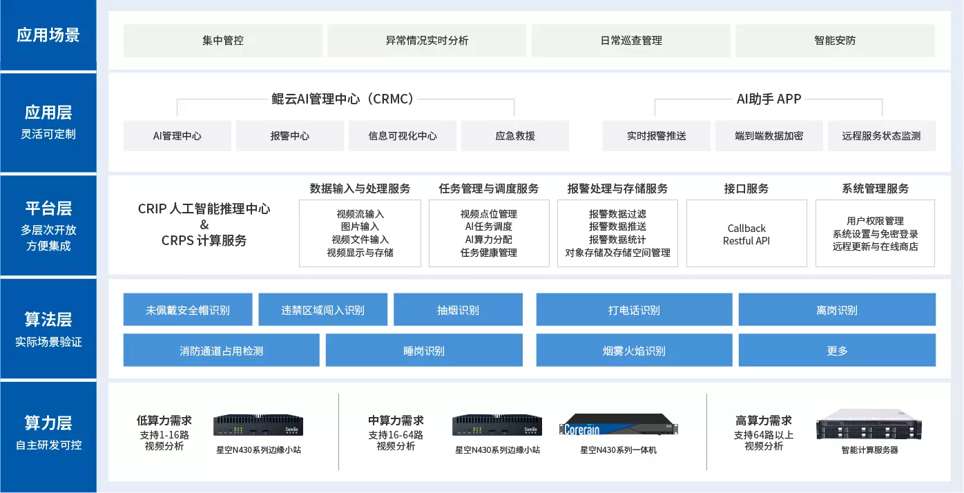964x493 pixels.
Task: Open the 异常情况实时分析 scenario box
Action: pyautogui.click(x=427, y=41)
